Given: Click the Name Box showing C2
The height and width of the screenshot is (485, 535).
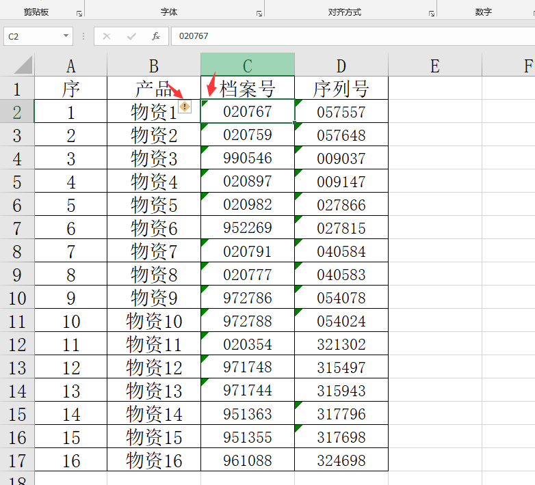Looking at the screenshot, I should [38, 36].
